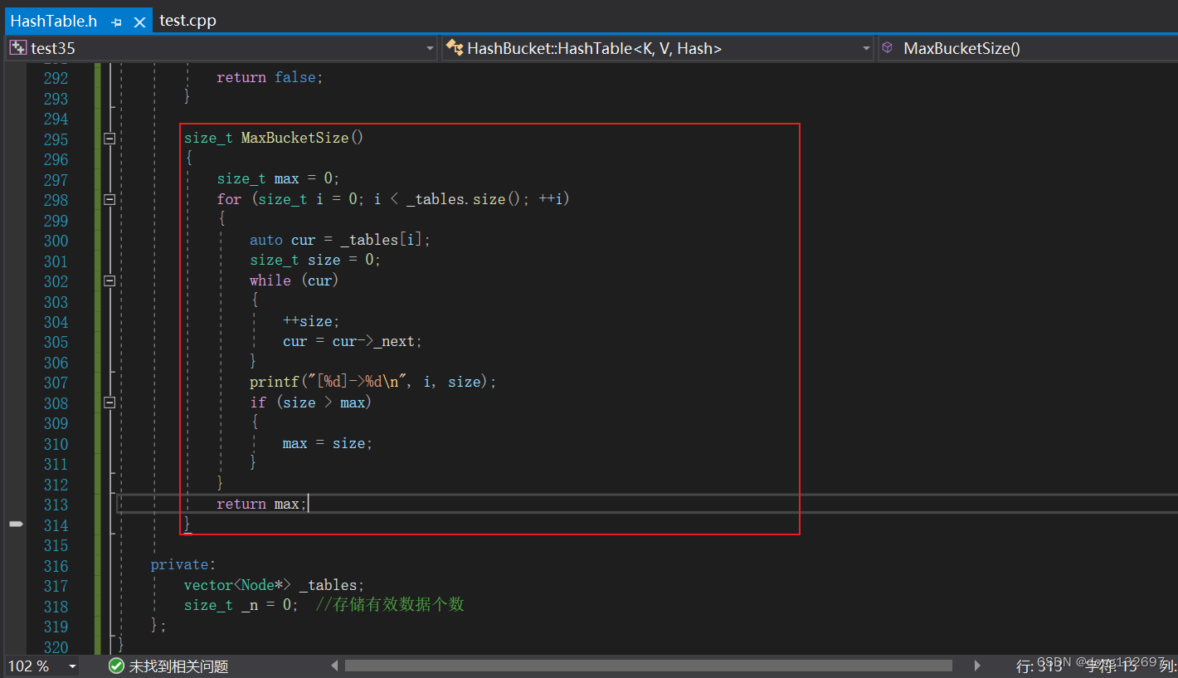This screenshot has height=678, width=1178.
Task: Open the 102 % zoom dropdown
Action: click(x=72, y=666)
